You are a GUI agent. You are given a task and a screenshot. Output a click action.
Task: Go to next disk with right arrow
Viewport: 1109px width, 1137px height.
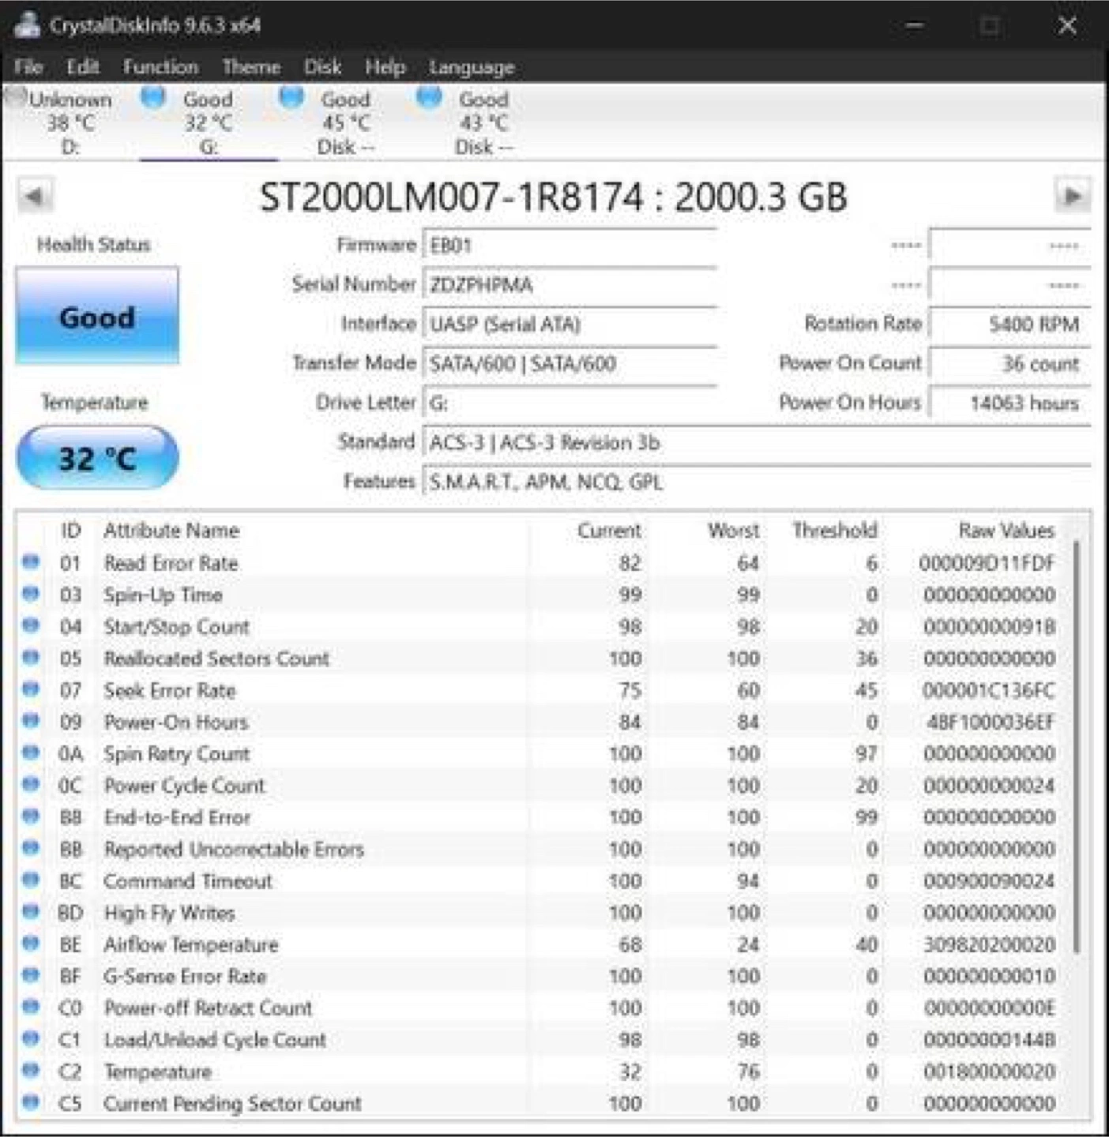(1073, 196)
